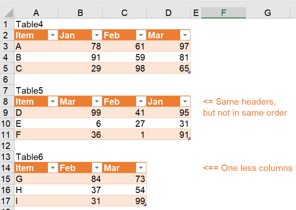Click Table4's resize handle below 65
The image size is (296, 210).
pyautogui.click(x=189, y=72)
